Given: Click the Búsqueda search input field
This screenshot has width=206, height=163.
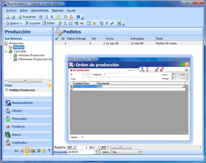Looking at the screenshot, I should coord(81,152).
